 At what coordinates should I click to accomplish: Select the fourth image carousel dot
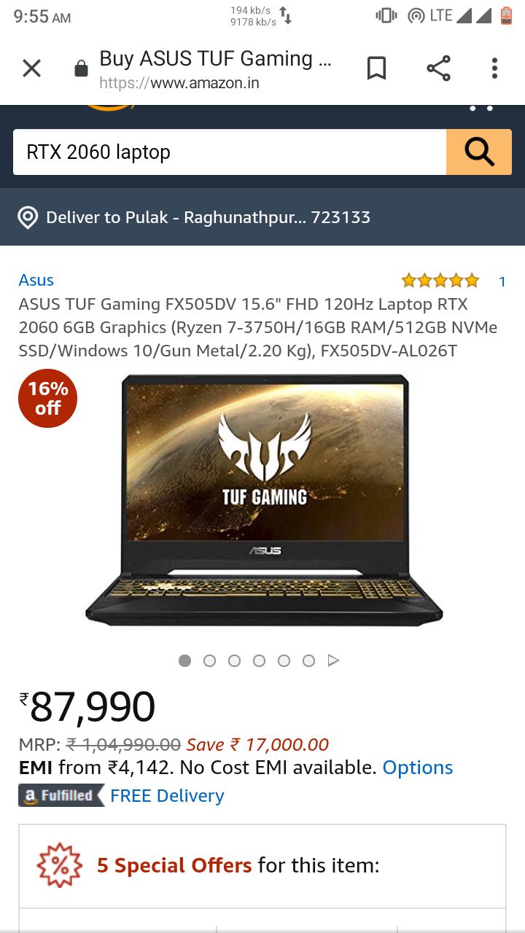coord(260,660)
